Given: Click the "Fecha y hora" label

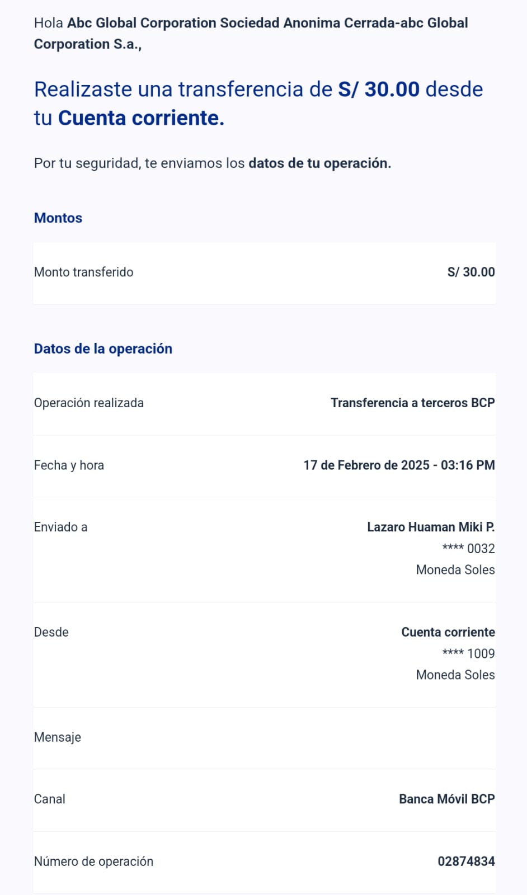Looking at the screenshot, I should click(69, 465).
